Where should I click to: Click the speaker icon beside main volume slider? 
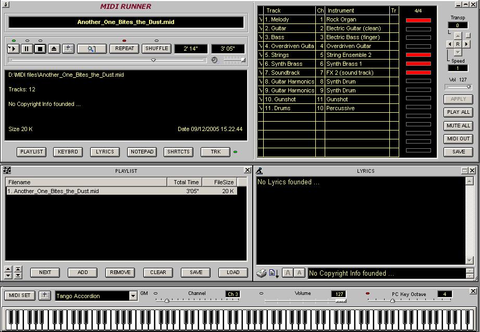pyautogui.click(x=214, y=60)
